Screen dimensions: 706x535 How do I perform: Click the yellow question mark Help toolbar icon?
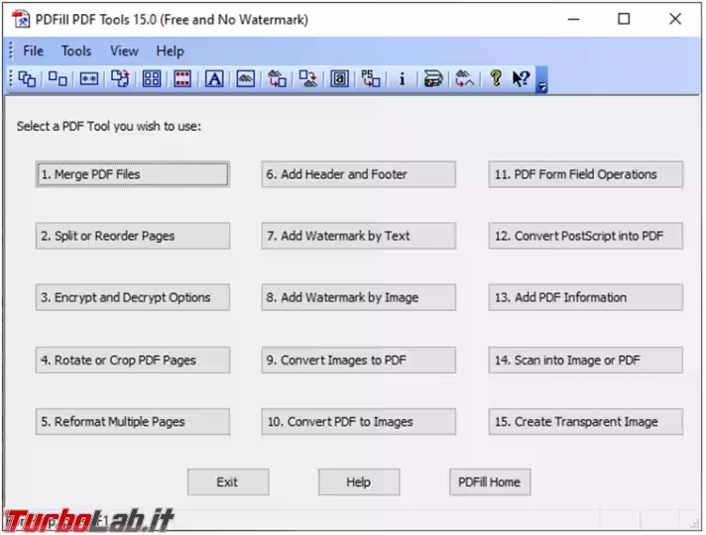(x=496, y=79)
